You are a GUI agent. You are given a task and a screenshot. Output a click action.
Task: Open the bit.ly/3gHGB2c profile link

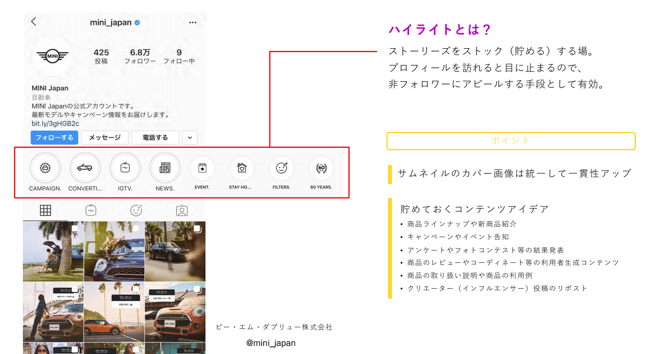55,124
